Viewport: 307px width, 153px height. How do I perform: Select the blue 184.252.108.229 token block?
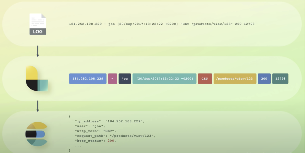[x=88, y=79]
